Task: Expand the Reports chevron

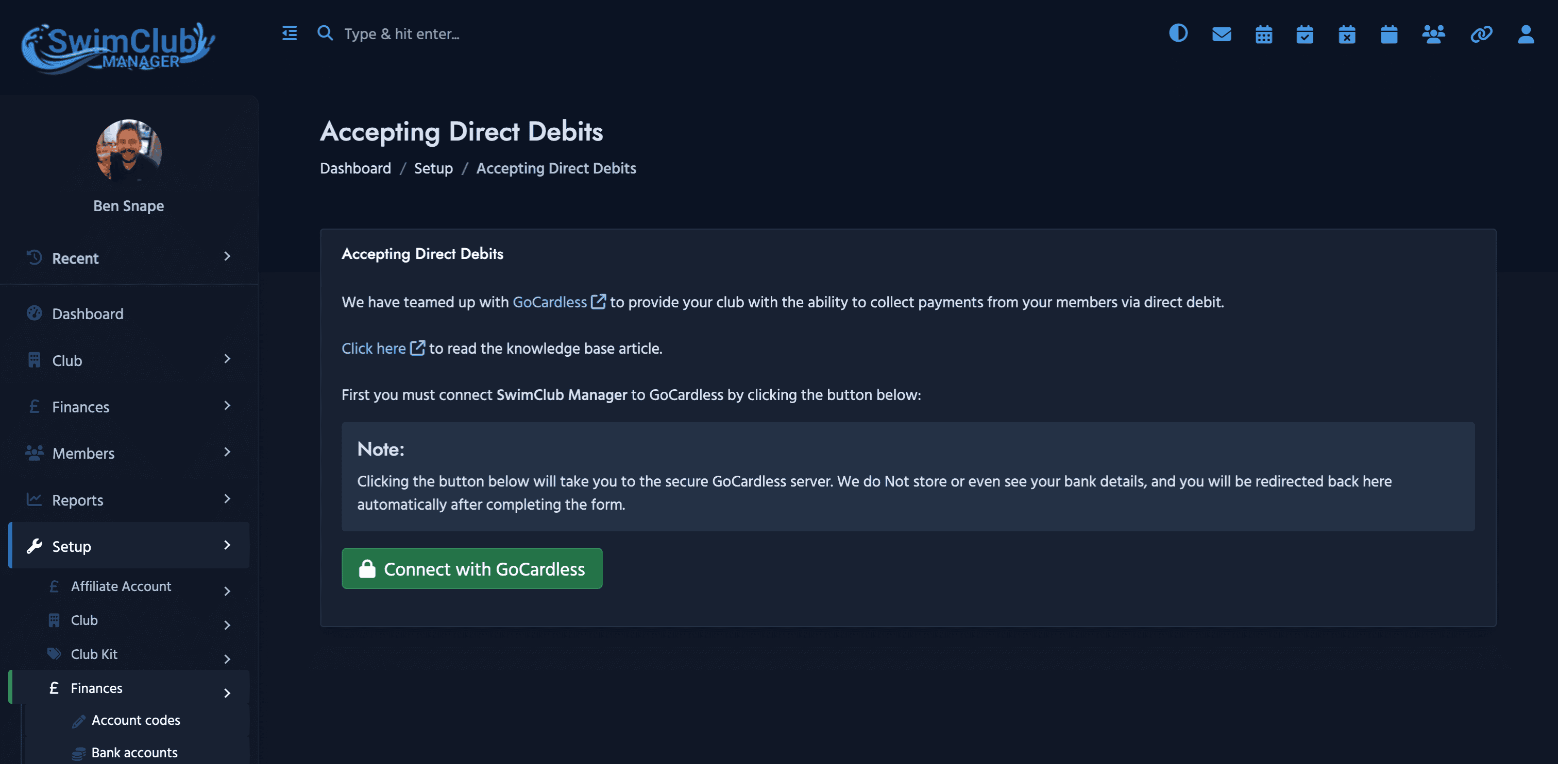Action: pyautogui.click(x=227, y=499)
